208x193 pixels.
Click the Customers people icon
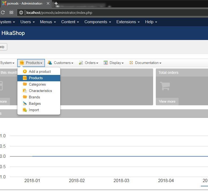tap(50, 63)
